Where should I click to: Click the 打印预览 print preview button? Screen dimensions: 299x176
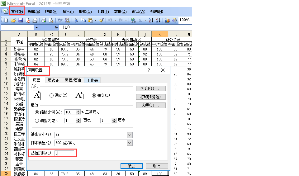(151, 97)
